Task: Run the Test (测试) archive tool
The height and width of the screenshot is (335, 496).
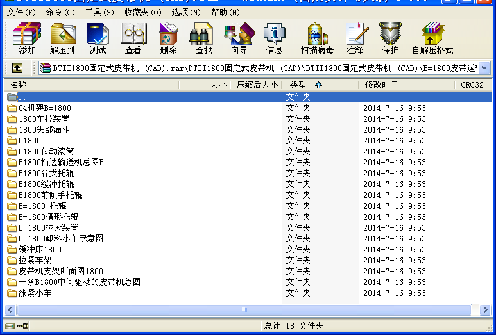Action: tap(98, 38)
